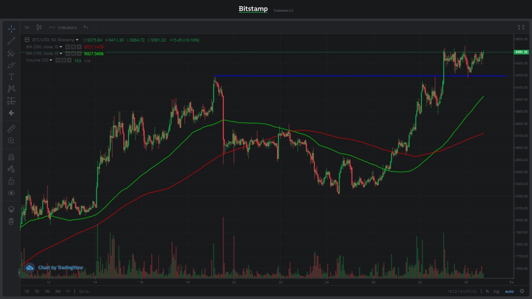
Task: Toggle lock all drawing tools
Action: tap(11, 181)
